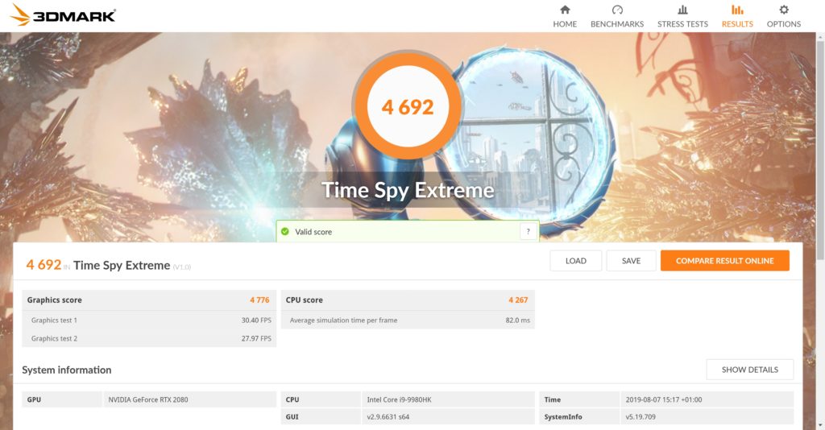
Task: Click the Graphics test 1 row
Action: coord(149,320)
